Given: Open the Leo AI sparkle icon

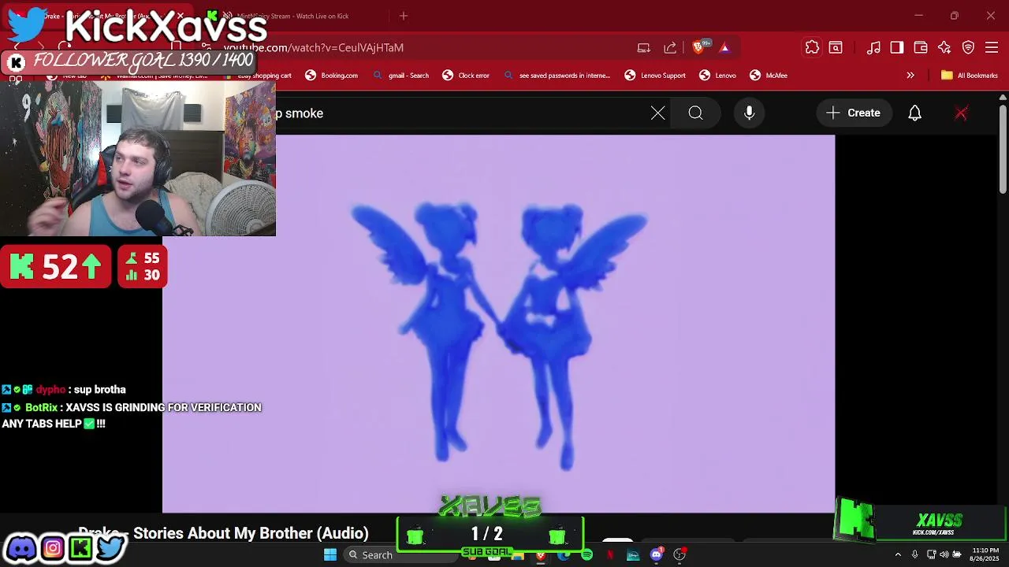Looking at the screenshot, I should (x=944, y=47).
